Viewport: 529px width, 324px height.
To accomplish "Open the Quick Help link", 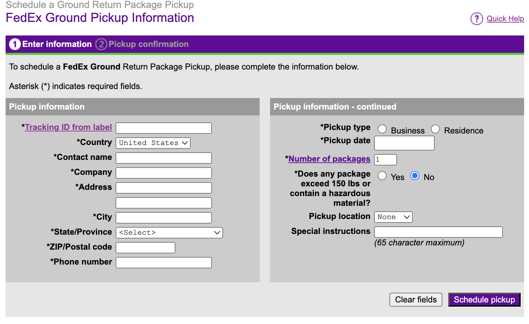I will pyautogui.click(x=505, y=19).
